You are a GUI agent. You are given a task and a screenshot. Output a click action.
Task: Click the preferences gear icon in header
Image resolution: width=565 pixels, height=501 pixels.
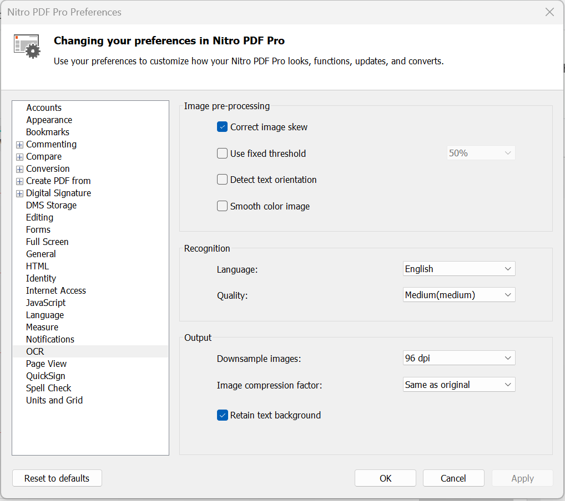click(27, 46)
